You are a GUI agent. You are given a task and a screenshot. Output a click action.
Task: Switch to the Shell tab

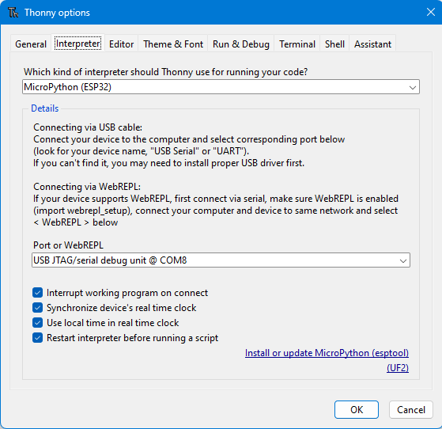click(334, 44)
